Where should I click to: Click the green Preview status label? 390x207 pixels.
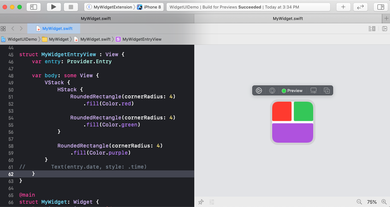click(x=292, y=91)
